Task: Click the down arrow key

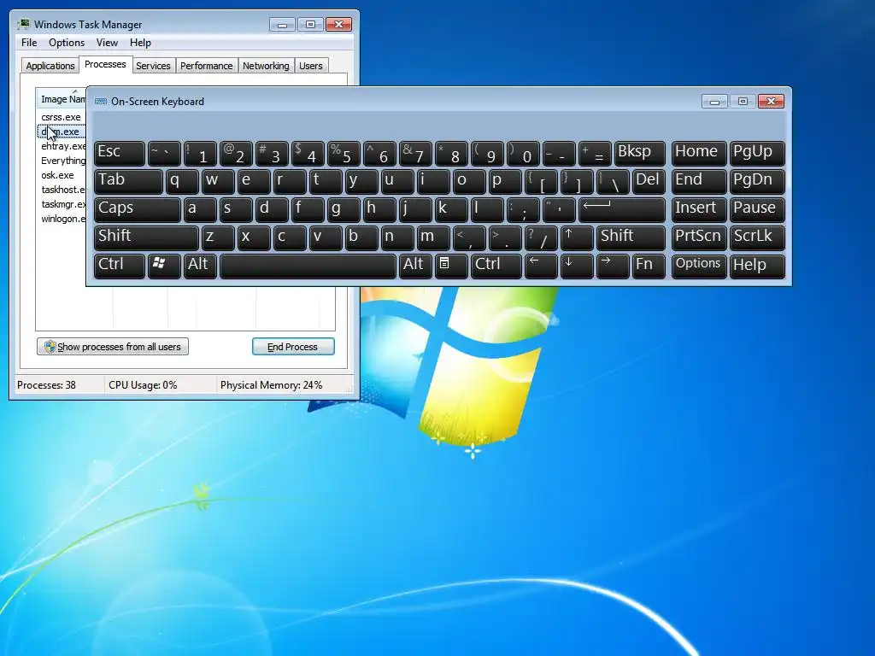Action: [577, 265]
